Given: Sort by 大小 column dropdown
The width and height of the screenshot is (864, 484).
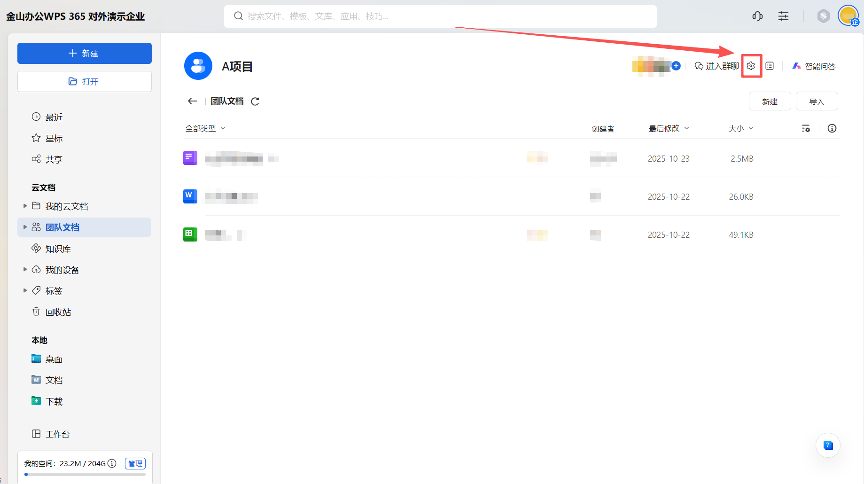Looking at the screenshot, I should (741, 128).
